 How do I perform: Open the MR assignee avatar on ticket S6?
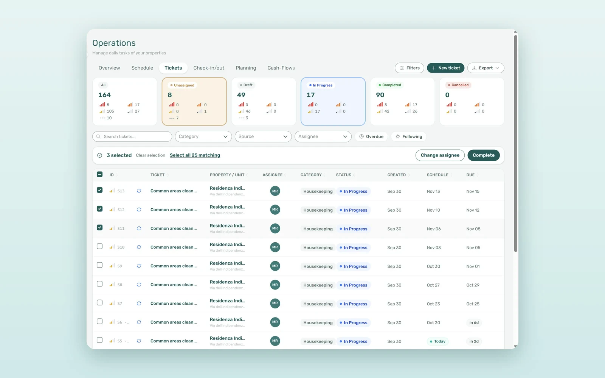pos(275,322)
